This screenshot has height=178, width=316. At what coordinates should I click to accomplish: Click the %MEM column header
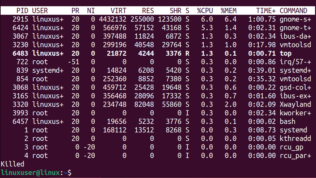point(229,11)
